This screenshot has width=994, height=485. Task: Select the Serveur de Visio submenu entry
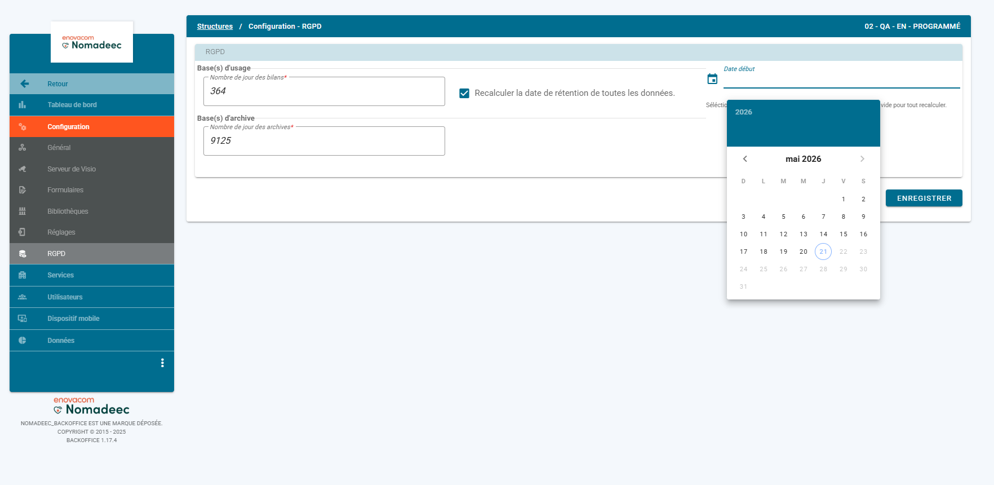click(92, 169)
